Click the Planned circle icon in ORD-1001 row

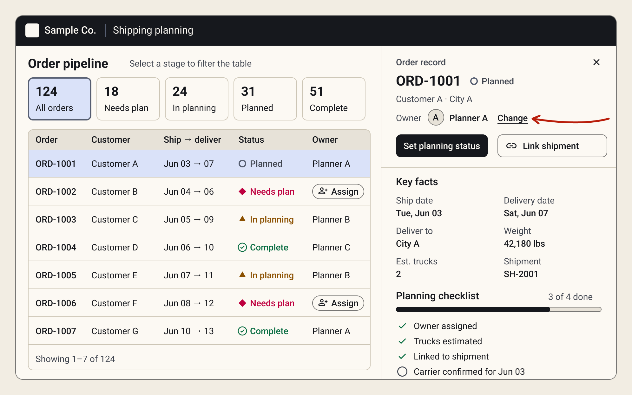(x=242, y=164)
